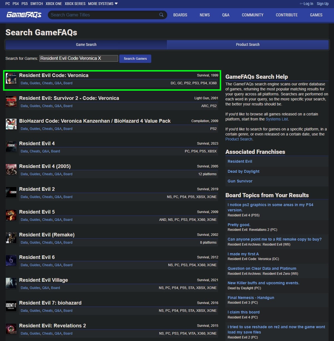Screen dimensions: 334x341
Task: Open Resident Evil Code: Veronica title link
Action: [54, 75]
